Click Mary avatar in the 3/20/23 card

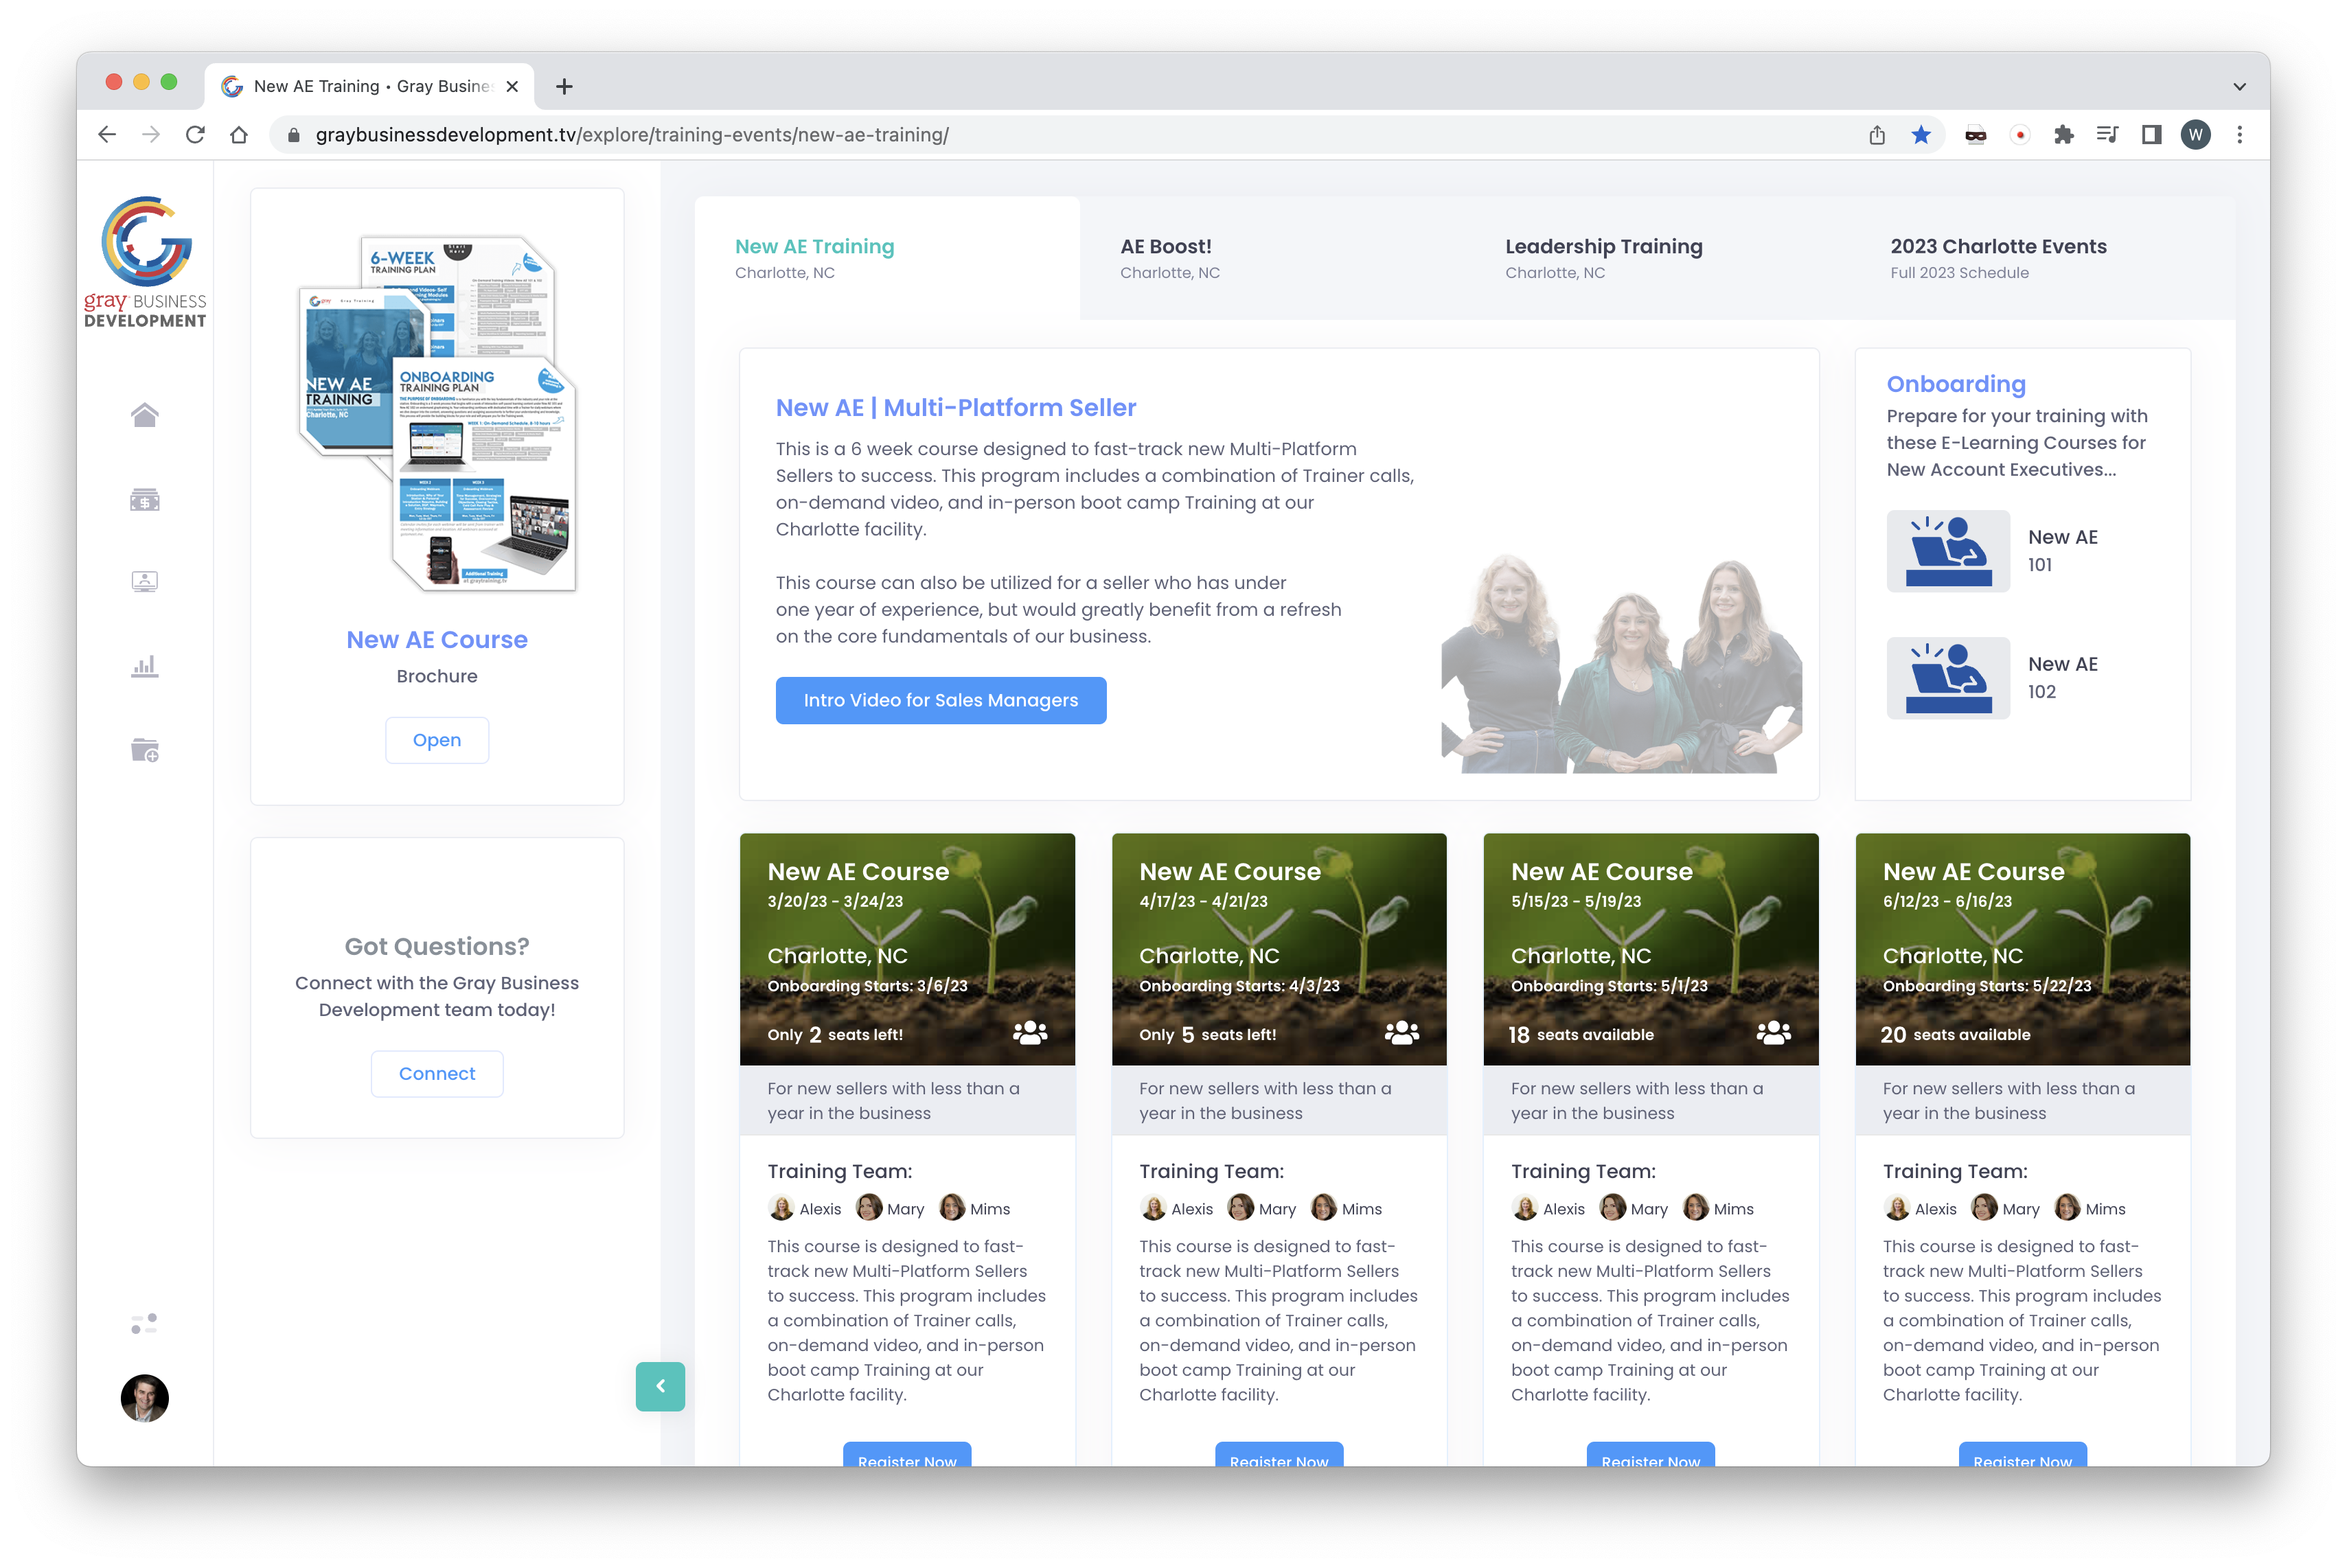[869, 1208]
